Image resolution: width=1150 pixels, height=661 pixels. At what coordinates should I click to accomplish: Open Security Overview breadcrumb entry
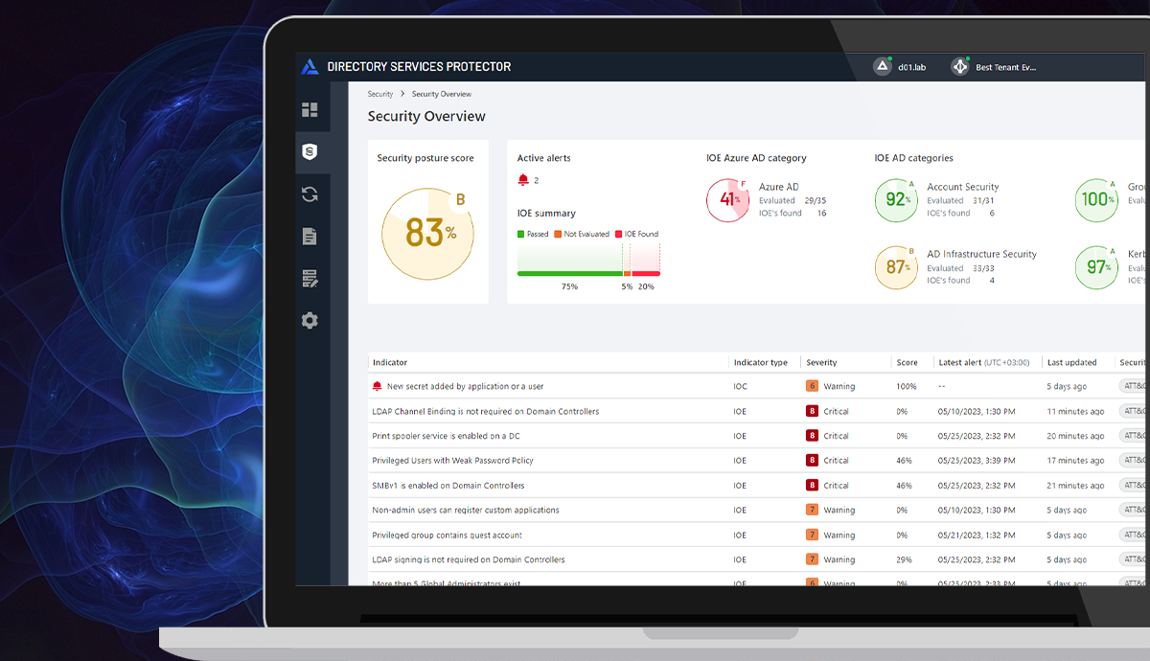tap(441, 94)
